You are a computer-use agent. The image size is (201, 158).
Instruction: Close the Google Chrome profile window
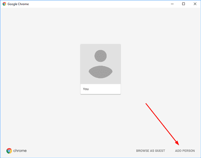[x=195, y=4]
